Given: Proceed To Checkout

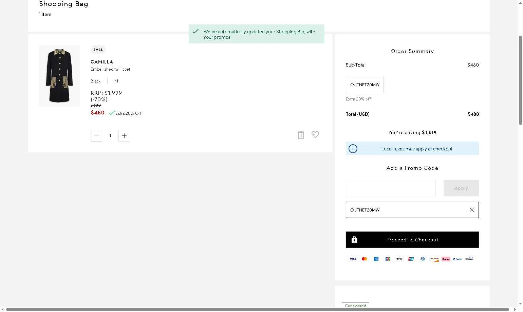Looking at the screenshot, I should (412, 240).
